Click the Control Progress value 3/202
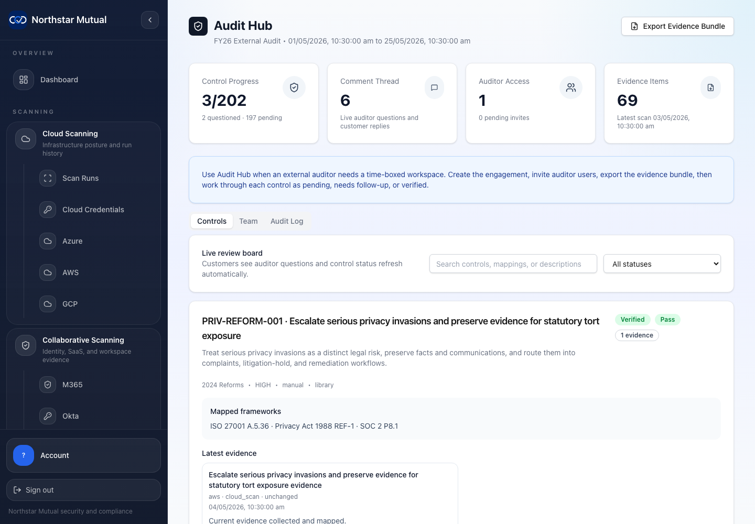The image size is (755, 524). [224, 100]
